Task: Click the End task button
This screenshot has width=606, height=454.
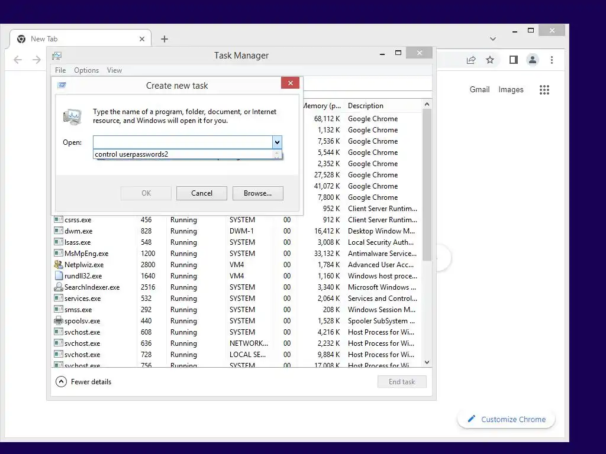Action: tap(402, 382)
